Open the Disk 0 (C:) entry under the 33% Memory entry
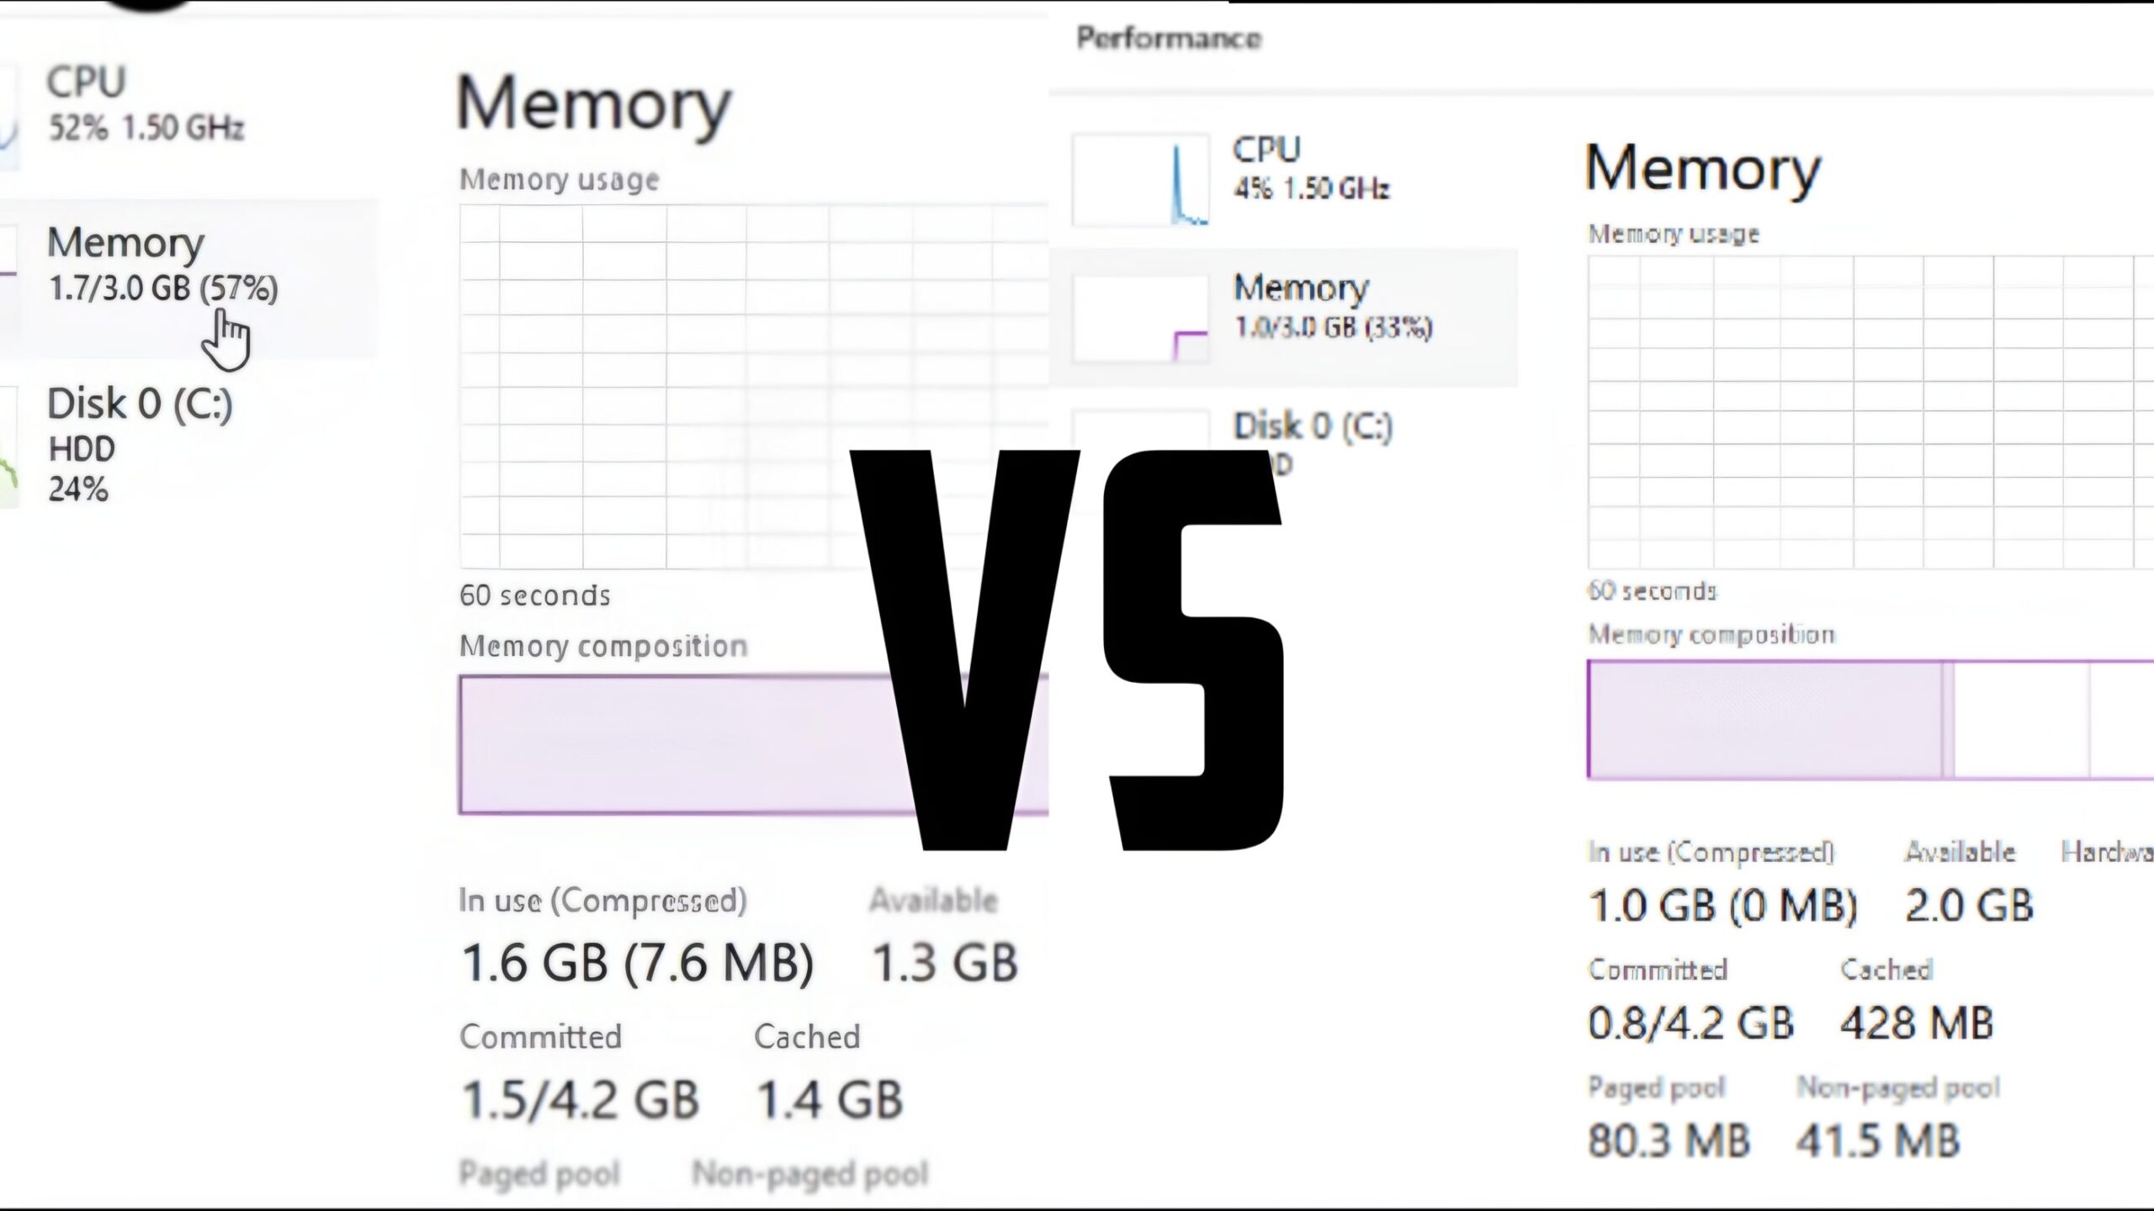 pos(1313,426)
